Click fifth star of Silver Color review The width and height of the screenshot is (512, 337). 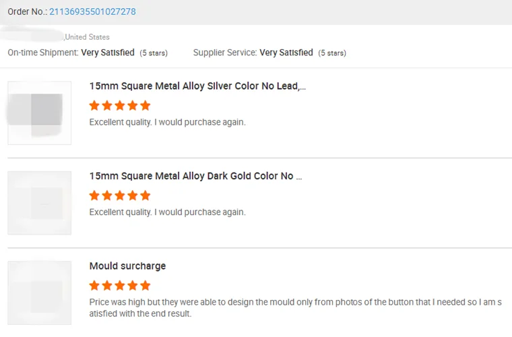pyautogui.click(x=146, y=106)
